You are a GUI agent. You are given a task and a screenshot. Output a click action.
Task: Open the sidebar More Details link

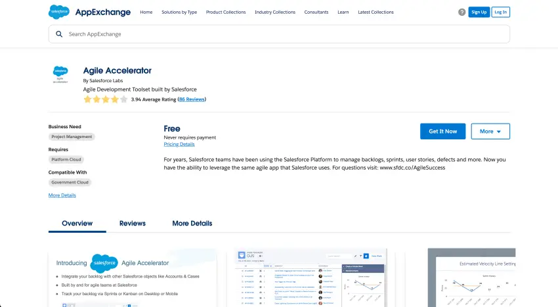[62, 195]
